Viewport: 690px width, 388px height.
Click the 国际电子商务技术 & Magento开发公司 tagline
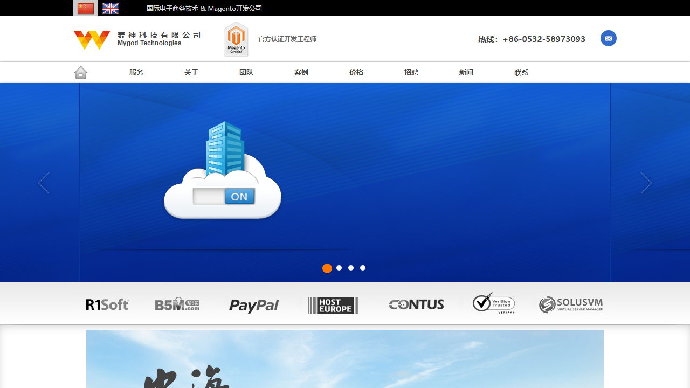tap(204, 9)
